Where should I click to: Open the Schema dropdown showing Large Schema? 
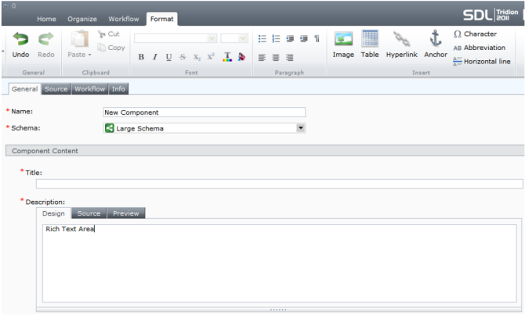[x=301, y=128]
